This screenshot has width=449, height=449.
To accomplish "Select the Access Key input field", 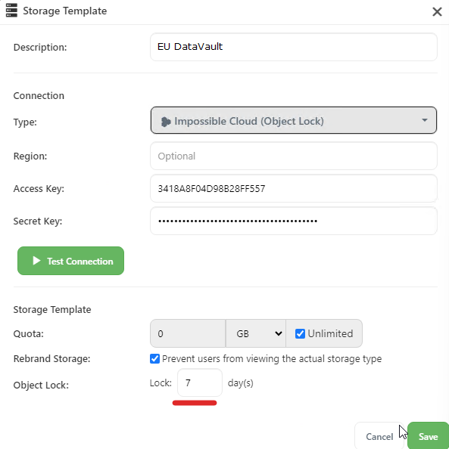I will pyautogui.click(x=294, y=188).
